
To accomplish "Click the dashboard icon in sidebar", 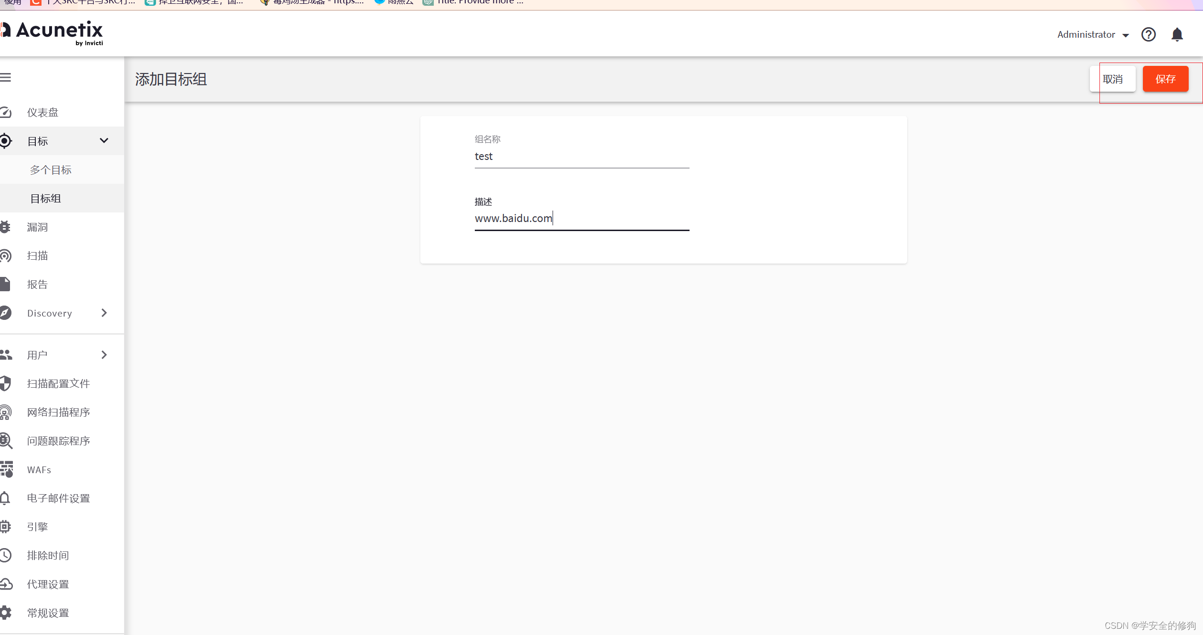I will coord(7,112).
